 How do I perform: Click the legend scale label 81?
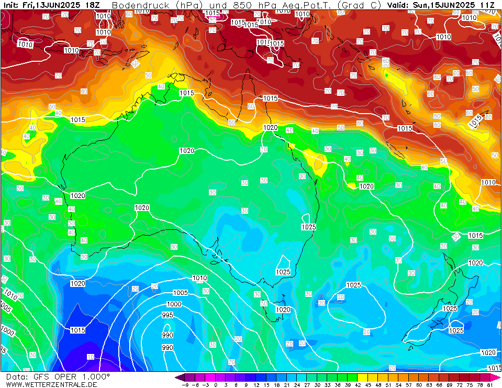490,385
